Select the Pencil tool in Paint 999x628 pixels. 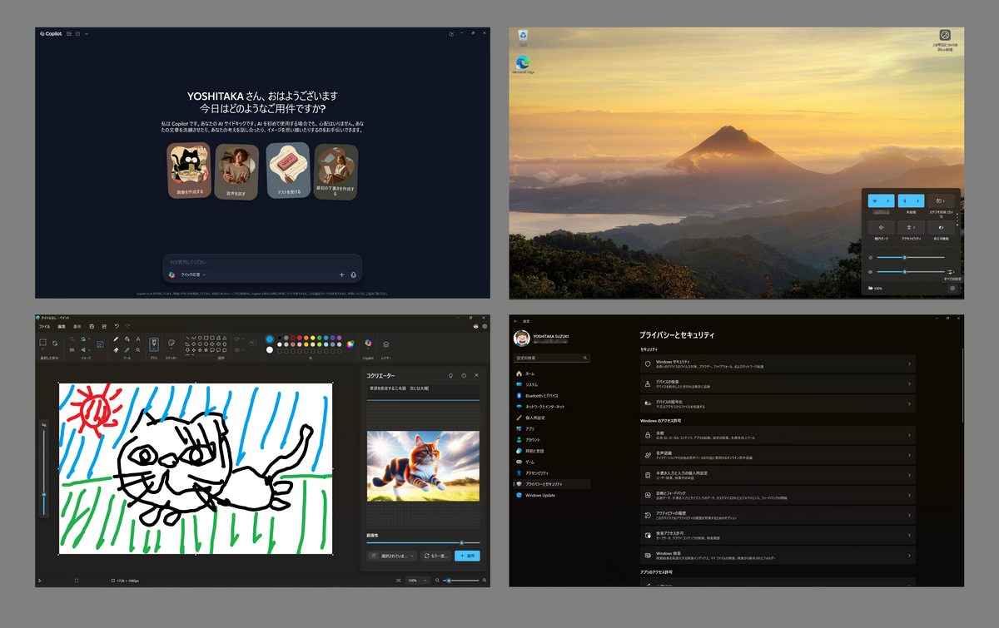pyautogui.click(x=116, y=339)
